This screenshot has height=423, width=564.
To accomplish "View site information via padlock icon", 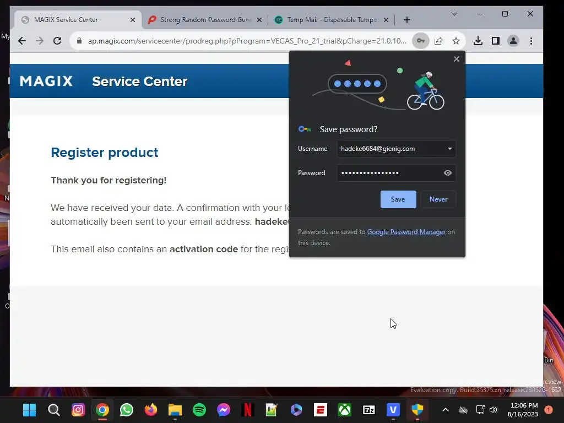I will pos(79,41).
